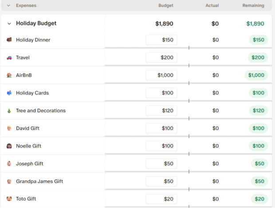This screenshot has height=208, width=275.
Task: Click the AirBnB house icon
Action: (x=9, y=75)
